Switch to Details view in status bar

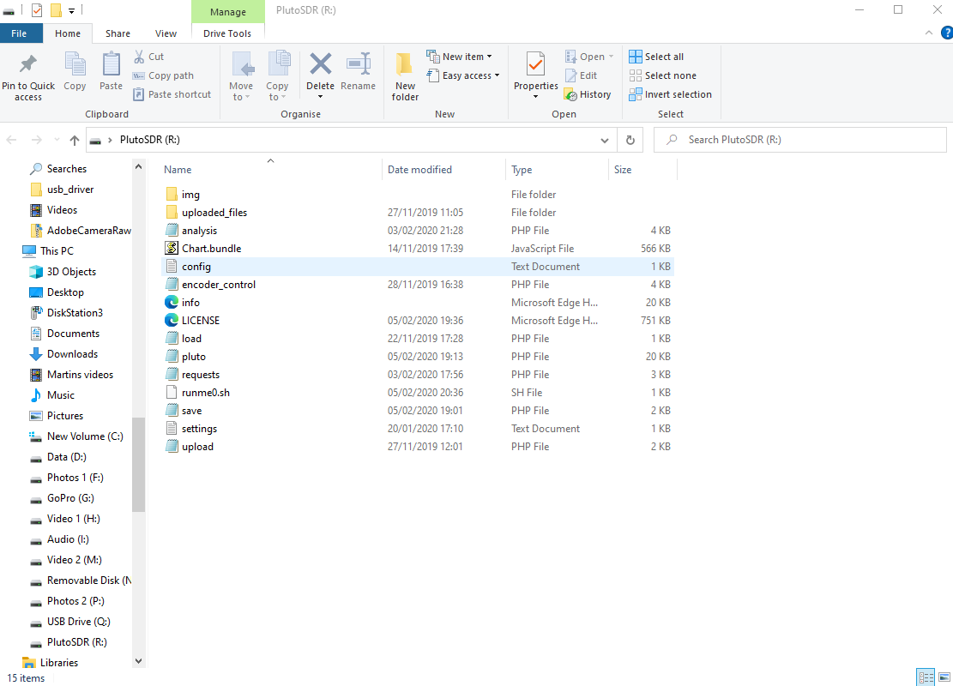click(926, 677)
